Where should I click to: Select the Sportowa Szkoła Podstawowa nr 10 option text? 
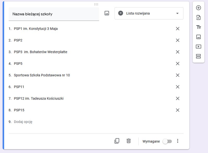pos(42,75)
